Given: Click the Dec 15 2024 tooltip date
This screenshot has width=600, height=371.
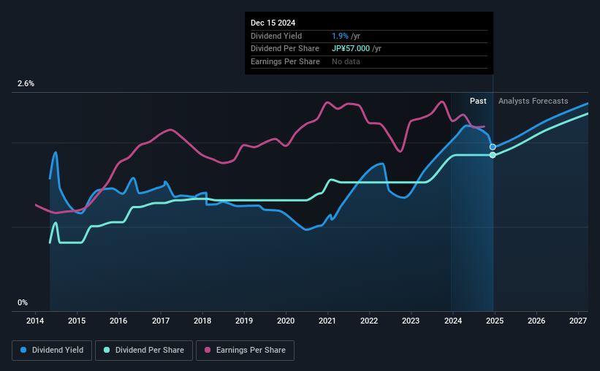Looking at the screenshot, I should (273, 23).
